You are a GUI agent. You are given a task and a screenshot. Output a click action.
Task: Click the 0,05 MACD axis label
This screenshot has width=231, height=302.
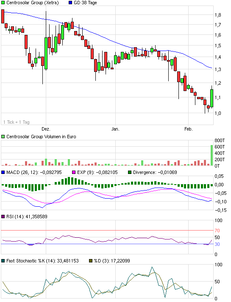219,176
